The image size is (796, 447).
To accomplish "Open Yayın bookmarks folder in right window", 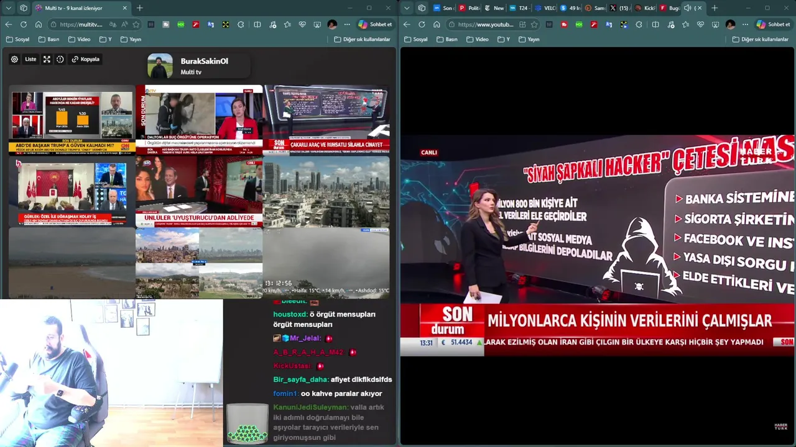I will coord(529,39).
